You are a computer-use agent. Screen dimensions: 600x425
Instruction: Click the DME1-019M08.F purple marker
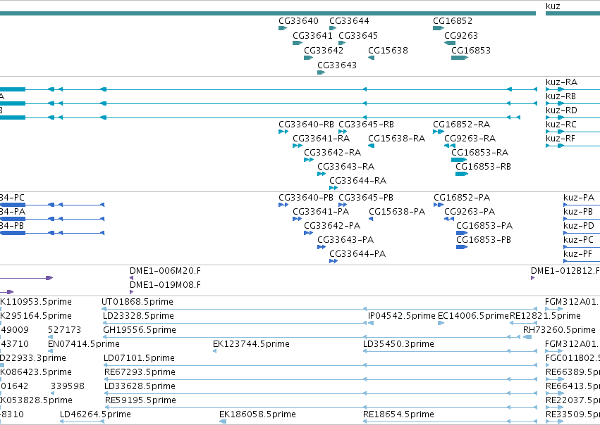pos(132,292)
